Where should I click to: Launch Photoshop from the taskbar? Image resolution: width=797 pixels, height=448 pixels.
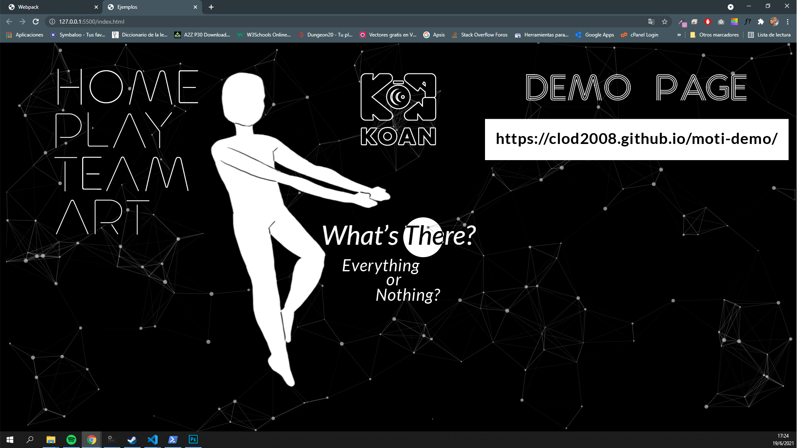point(193,439)
